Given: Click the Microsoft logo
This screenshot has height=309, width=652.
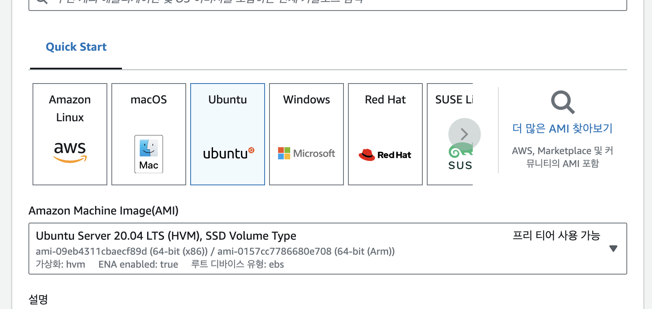Looking at the screenshot, I should (x=306, y=153).
